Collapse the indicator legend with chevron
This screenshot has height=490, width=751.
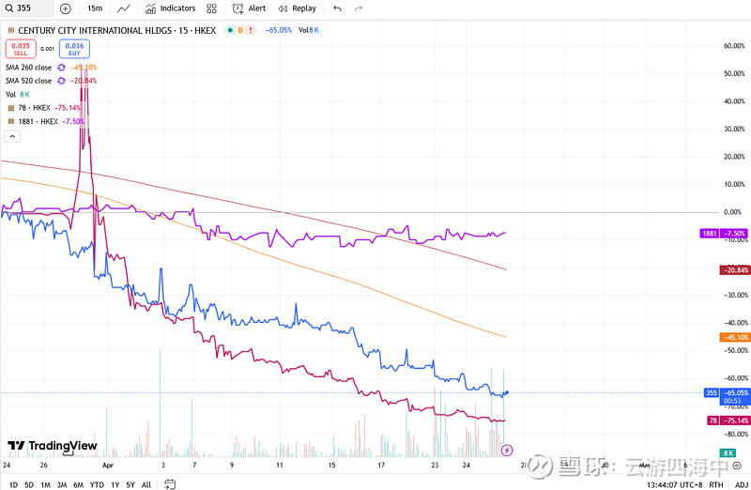point(12,136)
